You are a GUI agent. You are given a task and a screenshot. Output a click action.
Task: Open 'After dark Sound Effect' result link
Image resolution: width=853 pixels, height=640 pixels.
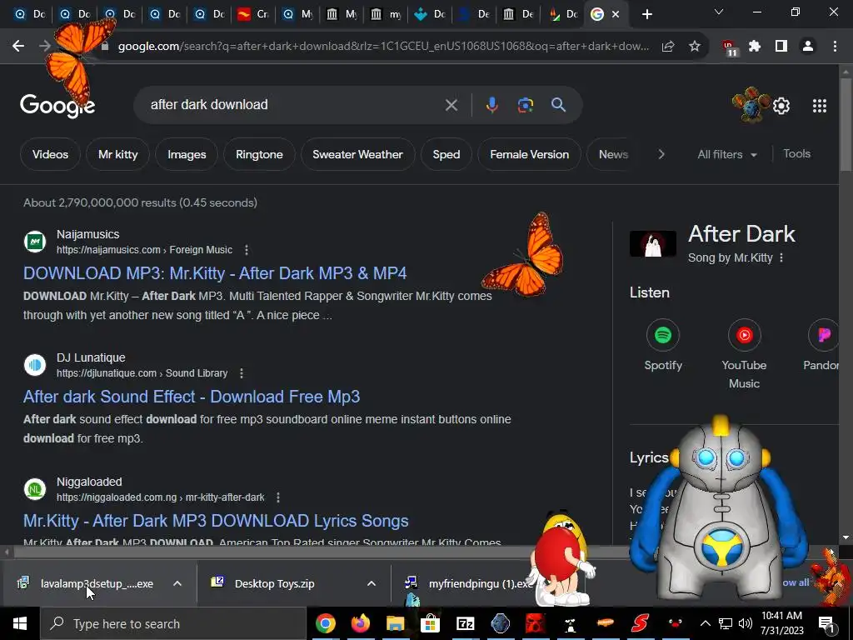click(192, 397)
